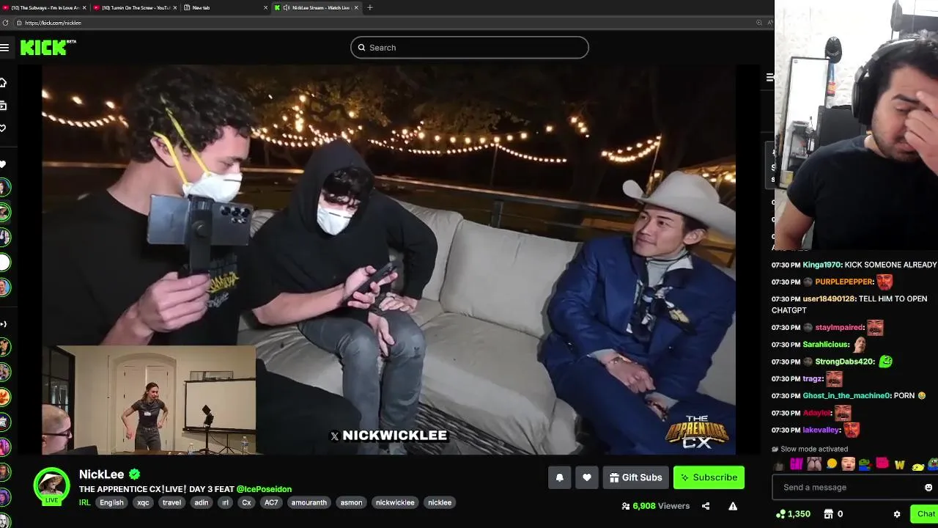
Task: Collapse the chat panel
Action: (x=770, y=77)
